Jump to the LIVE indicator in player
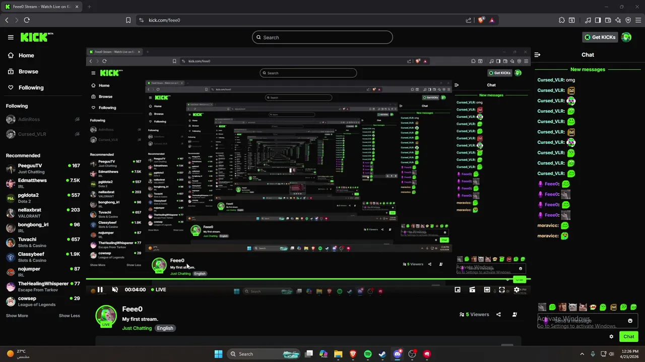The image size is (645, 362). [158, 290]
